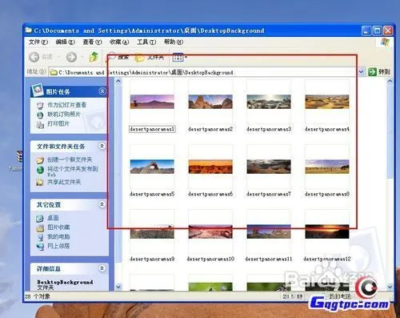Click the archive icon on the desktop

tap(20, 156)
